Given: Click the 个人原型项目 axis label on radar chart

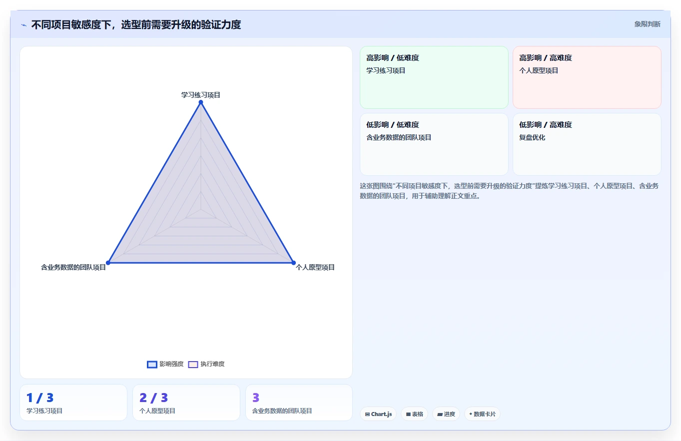Looking at the screenshot, I should (x=315, y=267).
